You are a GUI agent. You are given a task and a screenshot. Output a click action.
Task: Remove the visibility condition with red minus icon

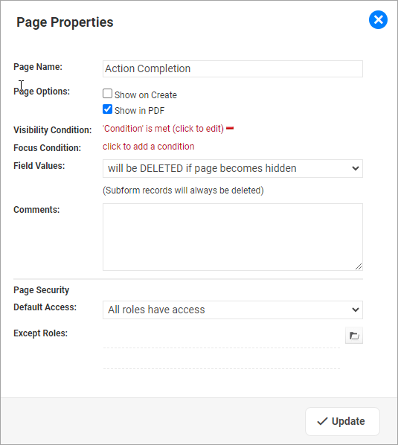pyautogui.click(x=230, y=129)
